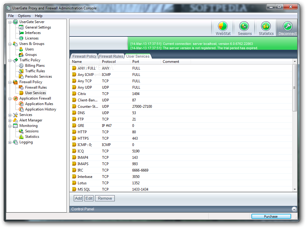This screenshot has height=228, width=306.
Task: Select the IMAPS service name
Action: [x=83, y=164]
